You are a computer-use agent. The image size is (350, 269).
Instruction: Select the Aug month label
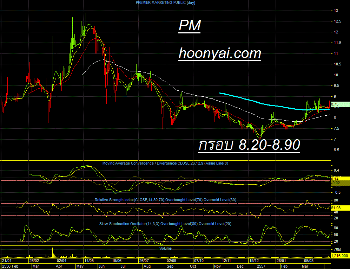147,266
